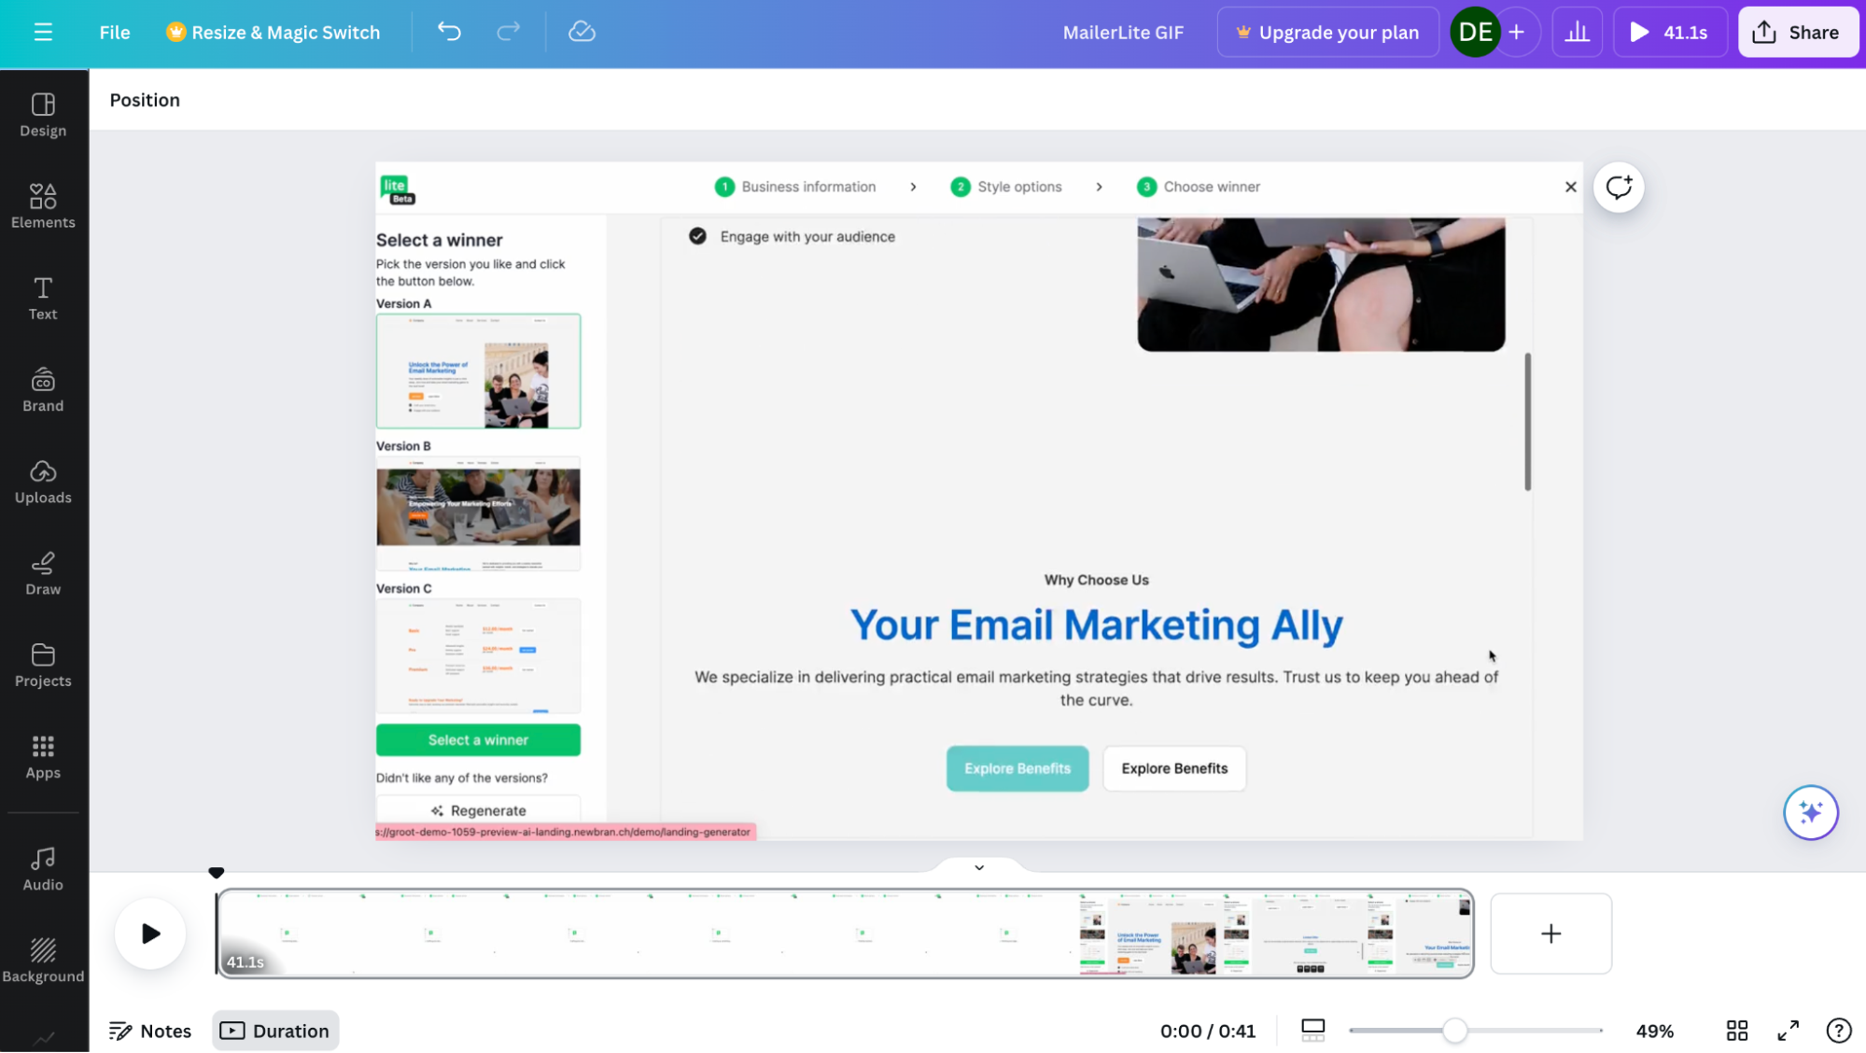Image resolution: width=1866 pixels, height=1053 pixels.
Task: Switch to Business information step tab
Action: (797, 186)
